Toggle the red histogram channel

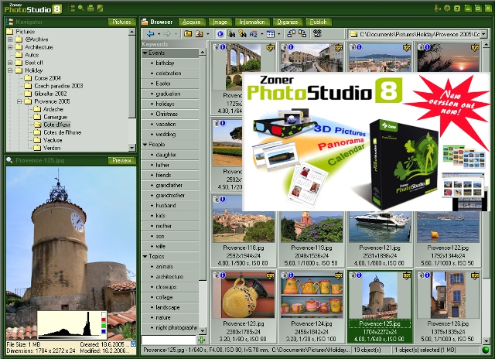[x=104, y=320]
